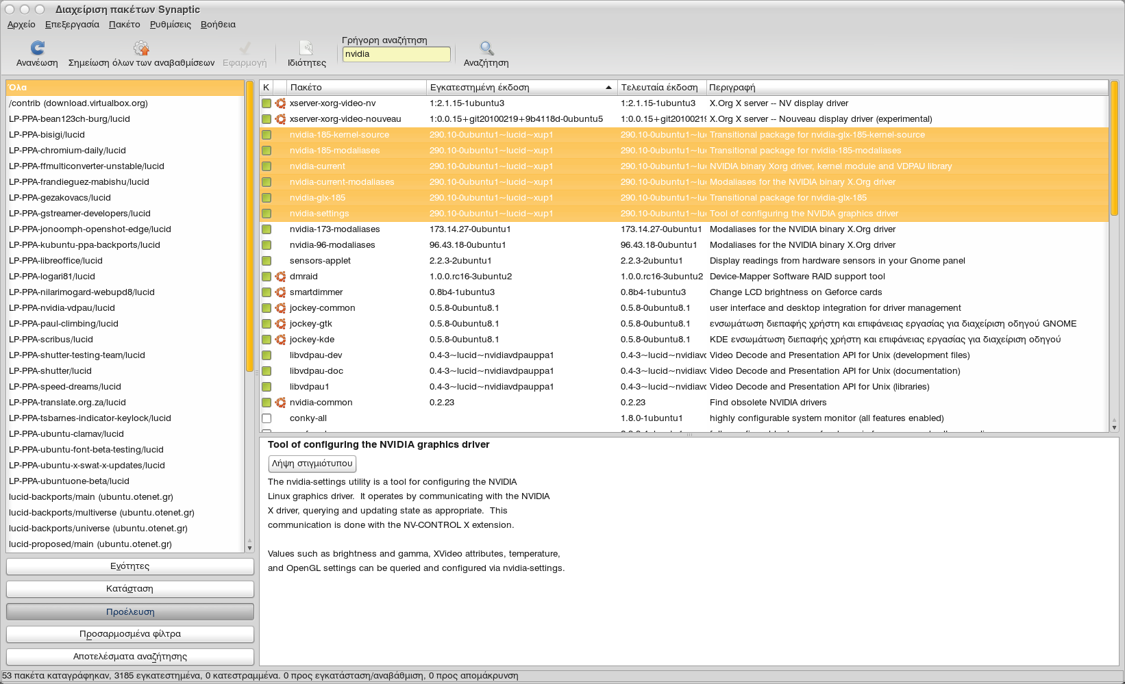Select LP-PPA-chromium-daily/lucid origin
The image size is (1125, 684).
coord(125,151)
